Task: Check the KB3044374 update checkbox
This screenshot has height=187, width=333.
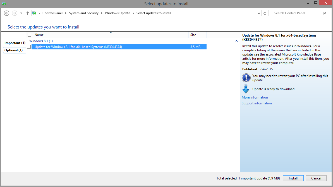Action: 29,47
